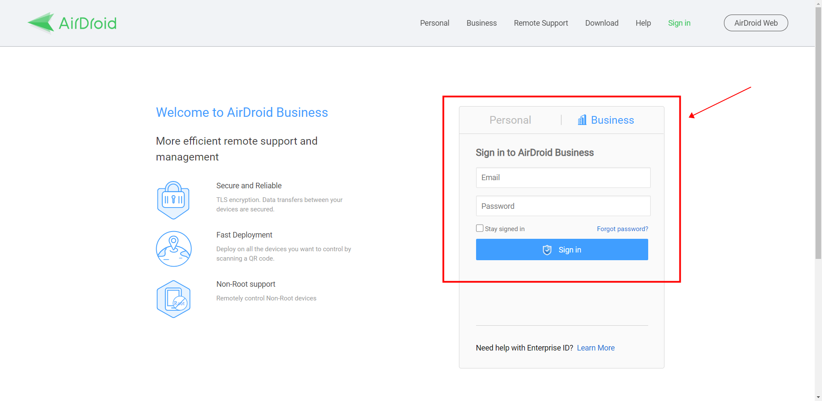Click the Fast Deployment title text

click(244, 235)
